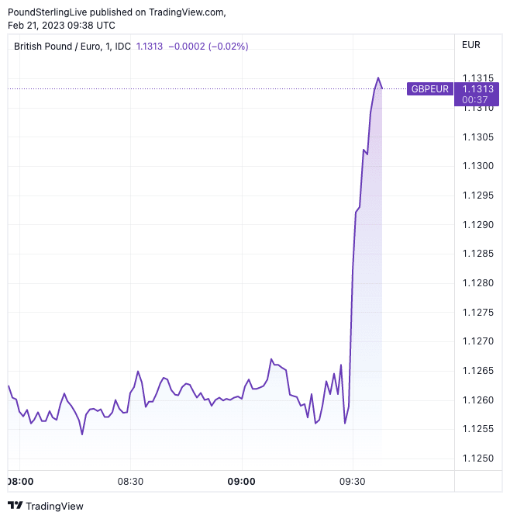Click the TradingView logo icon

point(15,506)
